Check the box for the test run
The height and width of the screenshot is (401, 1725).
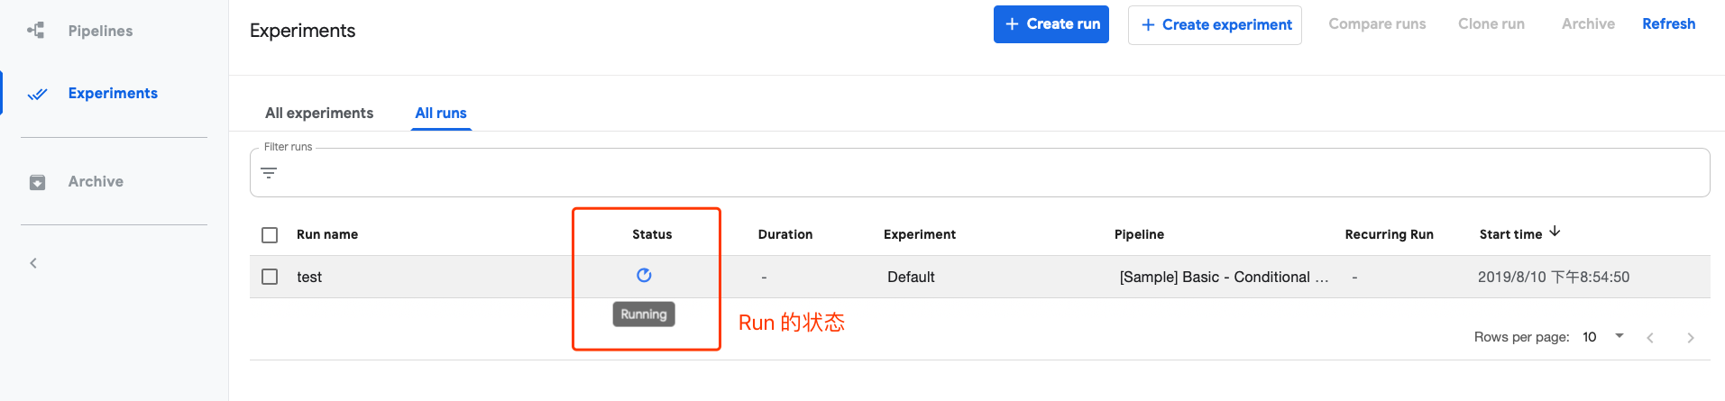pyautogui.click(x=270, y=277)
